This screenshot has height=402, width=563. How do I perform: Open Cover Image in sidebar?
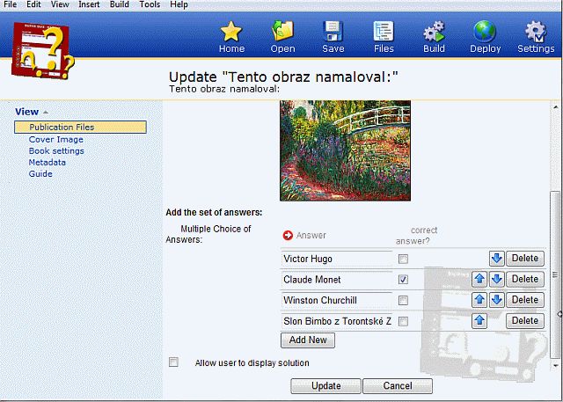pos(56,140)
